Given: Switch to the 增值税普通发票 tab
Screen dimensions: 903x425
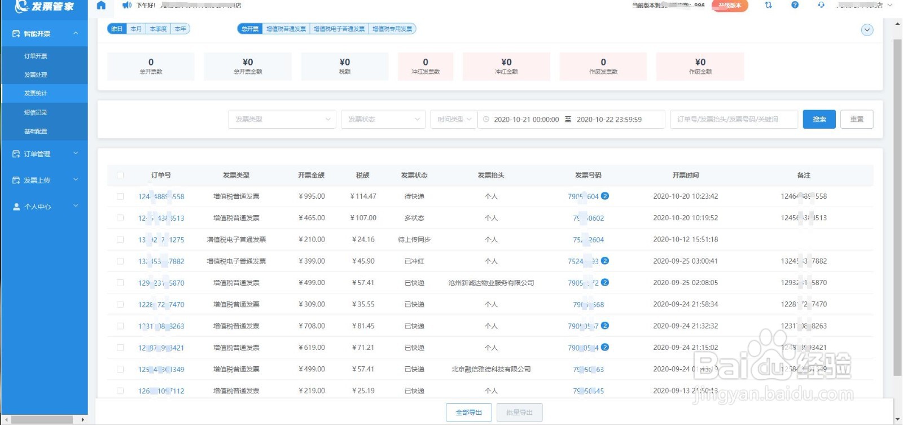Looking at the screenshot, I should (x=286, y=29).
